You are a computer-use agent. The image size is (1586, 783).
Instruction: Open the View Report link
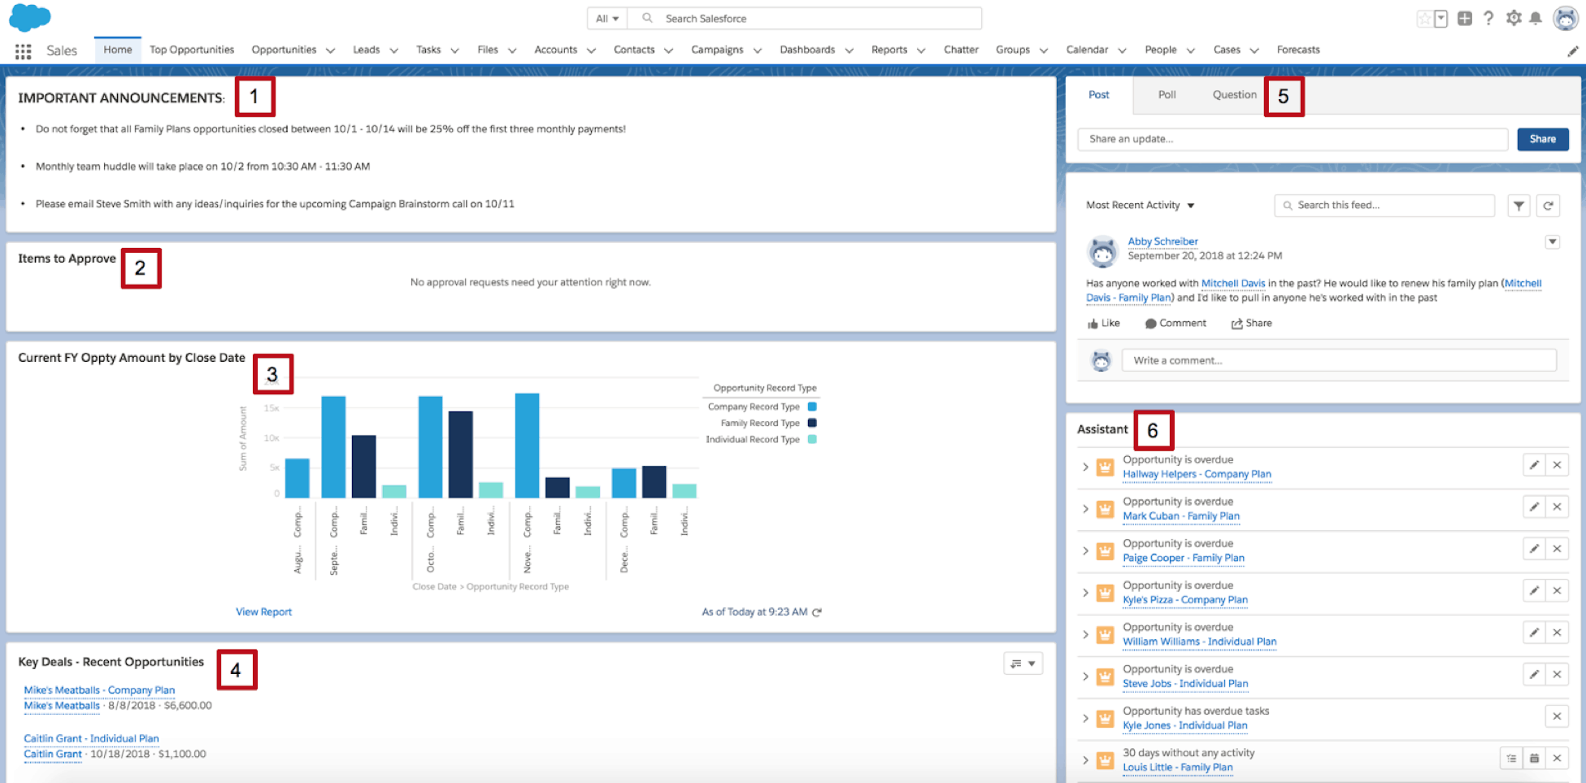click(263, 612)
